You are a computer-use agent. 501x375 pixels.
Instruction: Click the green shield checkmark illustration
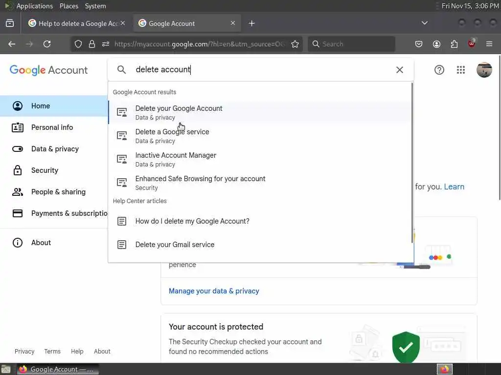coord(406,347)
